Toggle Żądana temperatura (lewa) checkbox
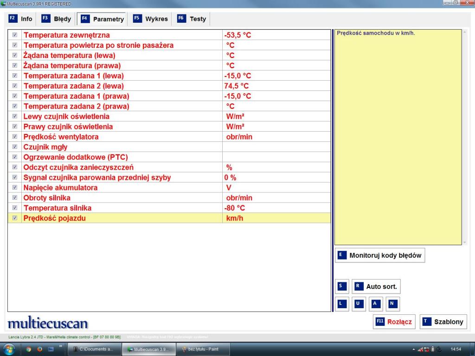The width and height of the screenshot is (475, 356). 14,55
